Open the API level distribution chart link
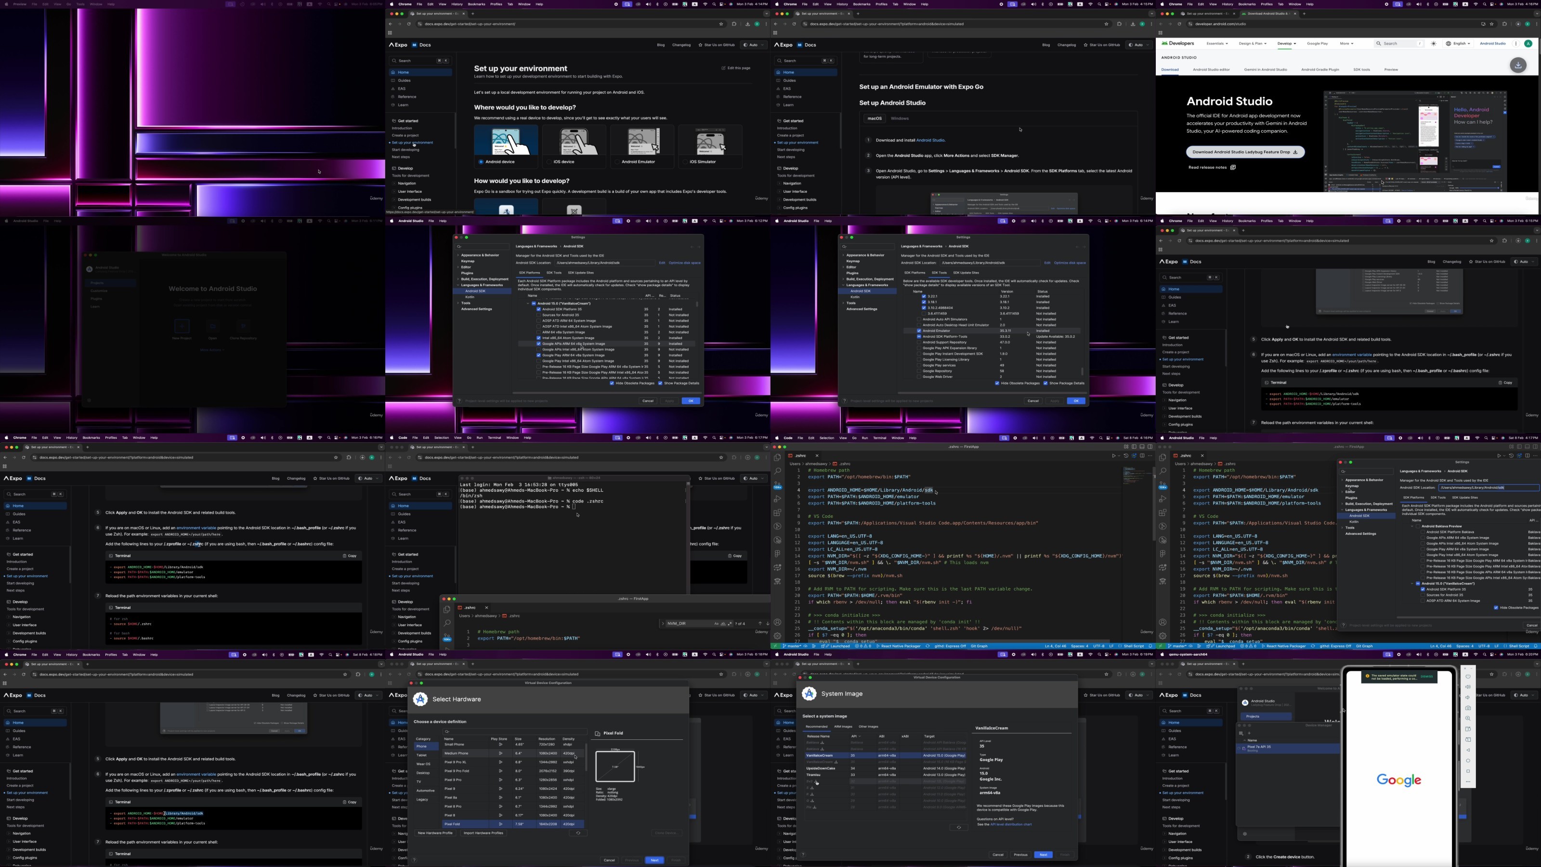The width and height of the screenshot is (1541, 867). 1011,825
